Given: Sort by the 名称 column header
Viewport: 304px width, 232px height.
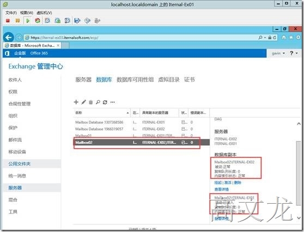Looking at the screenshot, I should (101, 113).
